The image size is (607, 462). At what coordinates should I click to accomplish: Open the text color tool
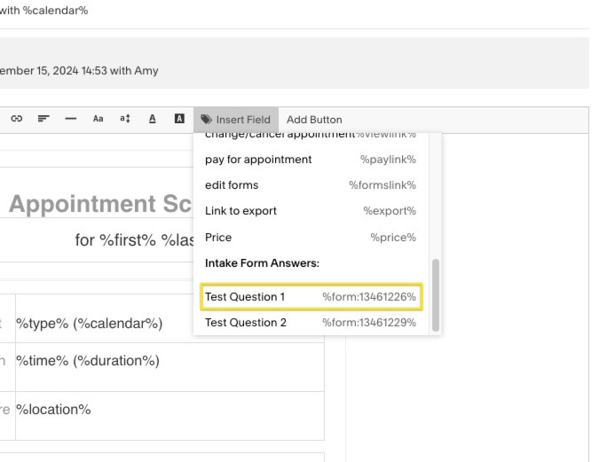tap(152, 119)
